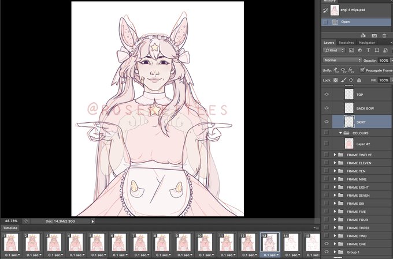Create a new snapshot with camera icon

coord(374,36)
